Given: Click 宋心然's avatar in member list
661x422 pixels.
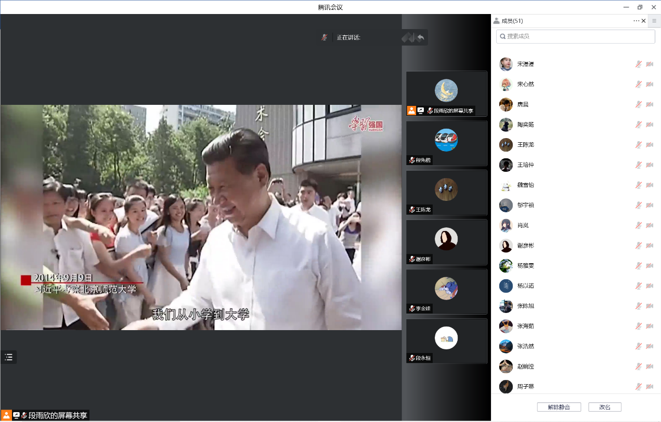Looking at the screenshot, I should [x=506, y=84].
